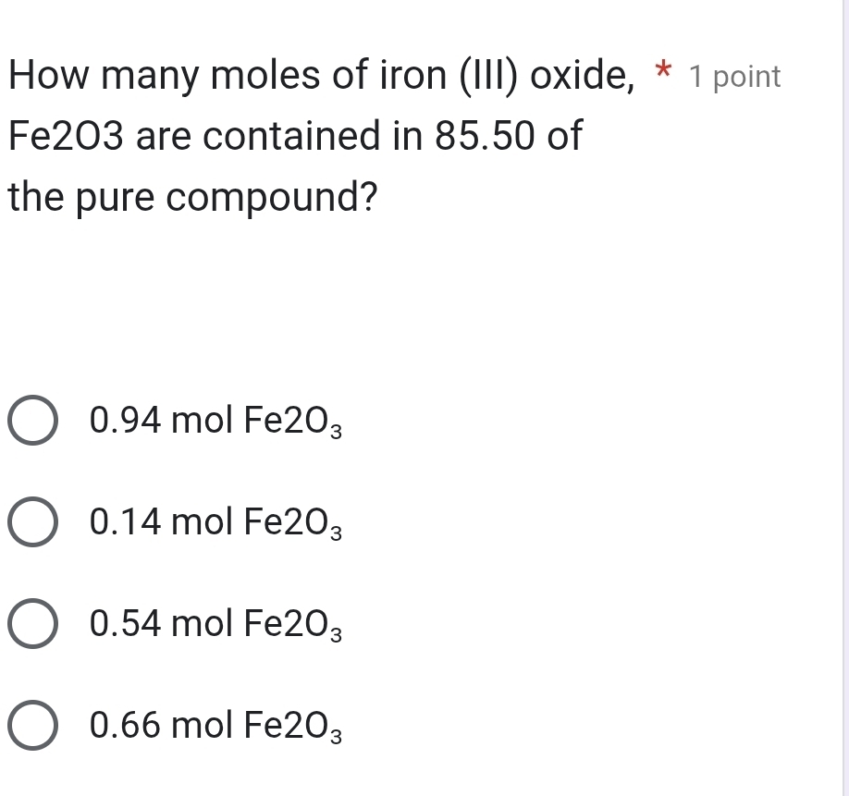The image size is (849, 796).
Task: Click the vertical scrollbar at right edge
Action: 844,398
